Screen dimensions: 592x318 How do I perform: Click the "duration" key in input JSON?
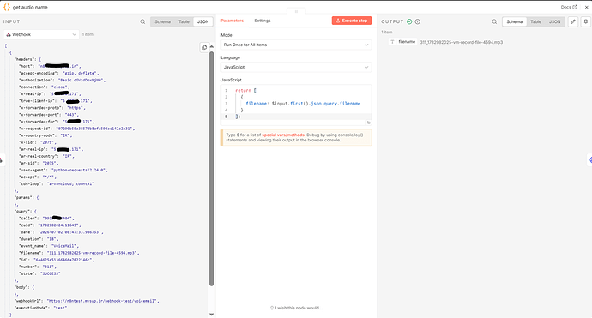tap(29, 239)
